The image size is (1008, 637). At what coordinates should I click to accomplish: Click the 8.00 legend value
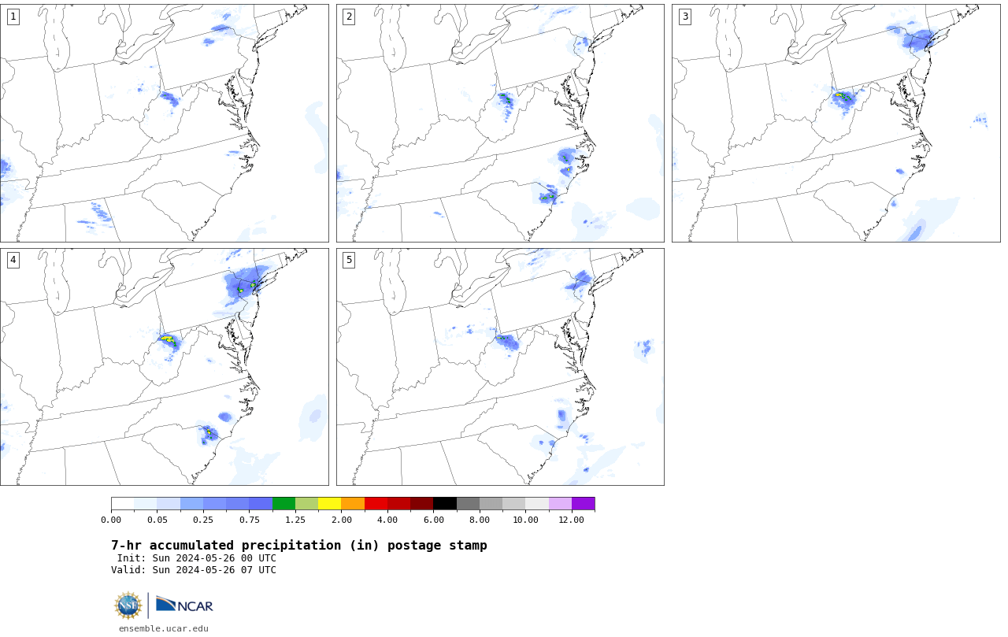pyautogui.click(x=480, y=520)
